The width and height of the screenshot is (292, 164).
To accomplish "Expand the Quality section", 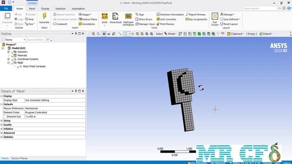I will (x=1, y=125).
